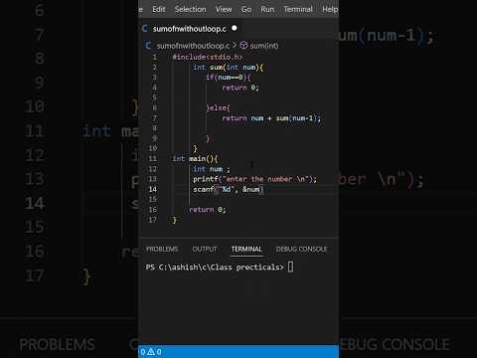
Task: Click the closing brace on line 17
Action: coord(175,220)
